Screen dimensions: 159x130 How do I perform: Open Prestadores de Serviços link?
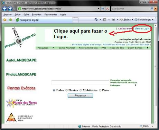[124, 83]
